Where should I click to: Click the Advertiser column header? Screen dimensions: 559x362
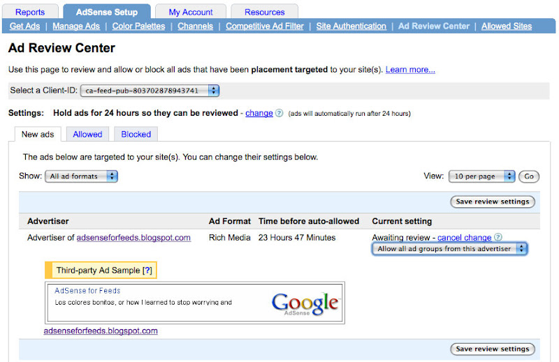[48, 221]
